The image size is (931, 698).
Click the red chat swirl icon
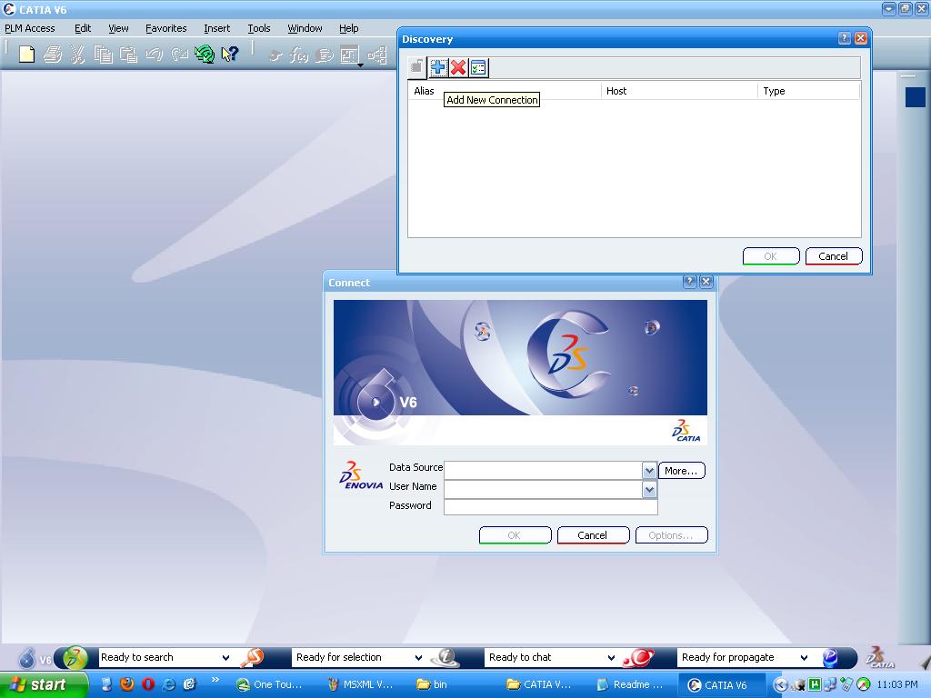638,658
